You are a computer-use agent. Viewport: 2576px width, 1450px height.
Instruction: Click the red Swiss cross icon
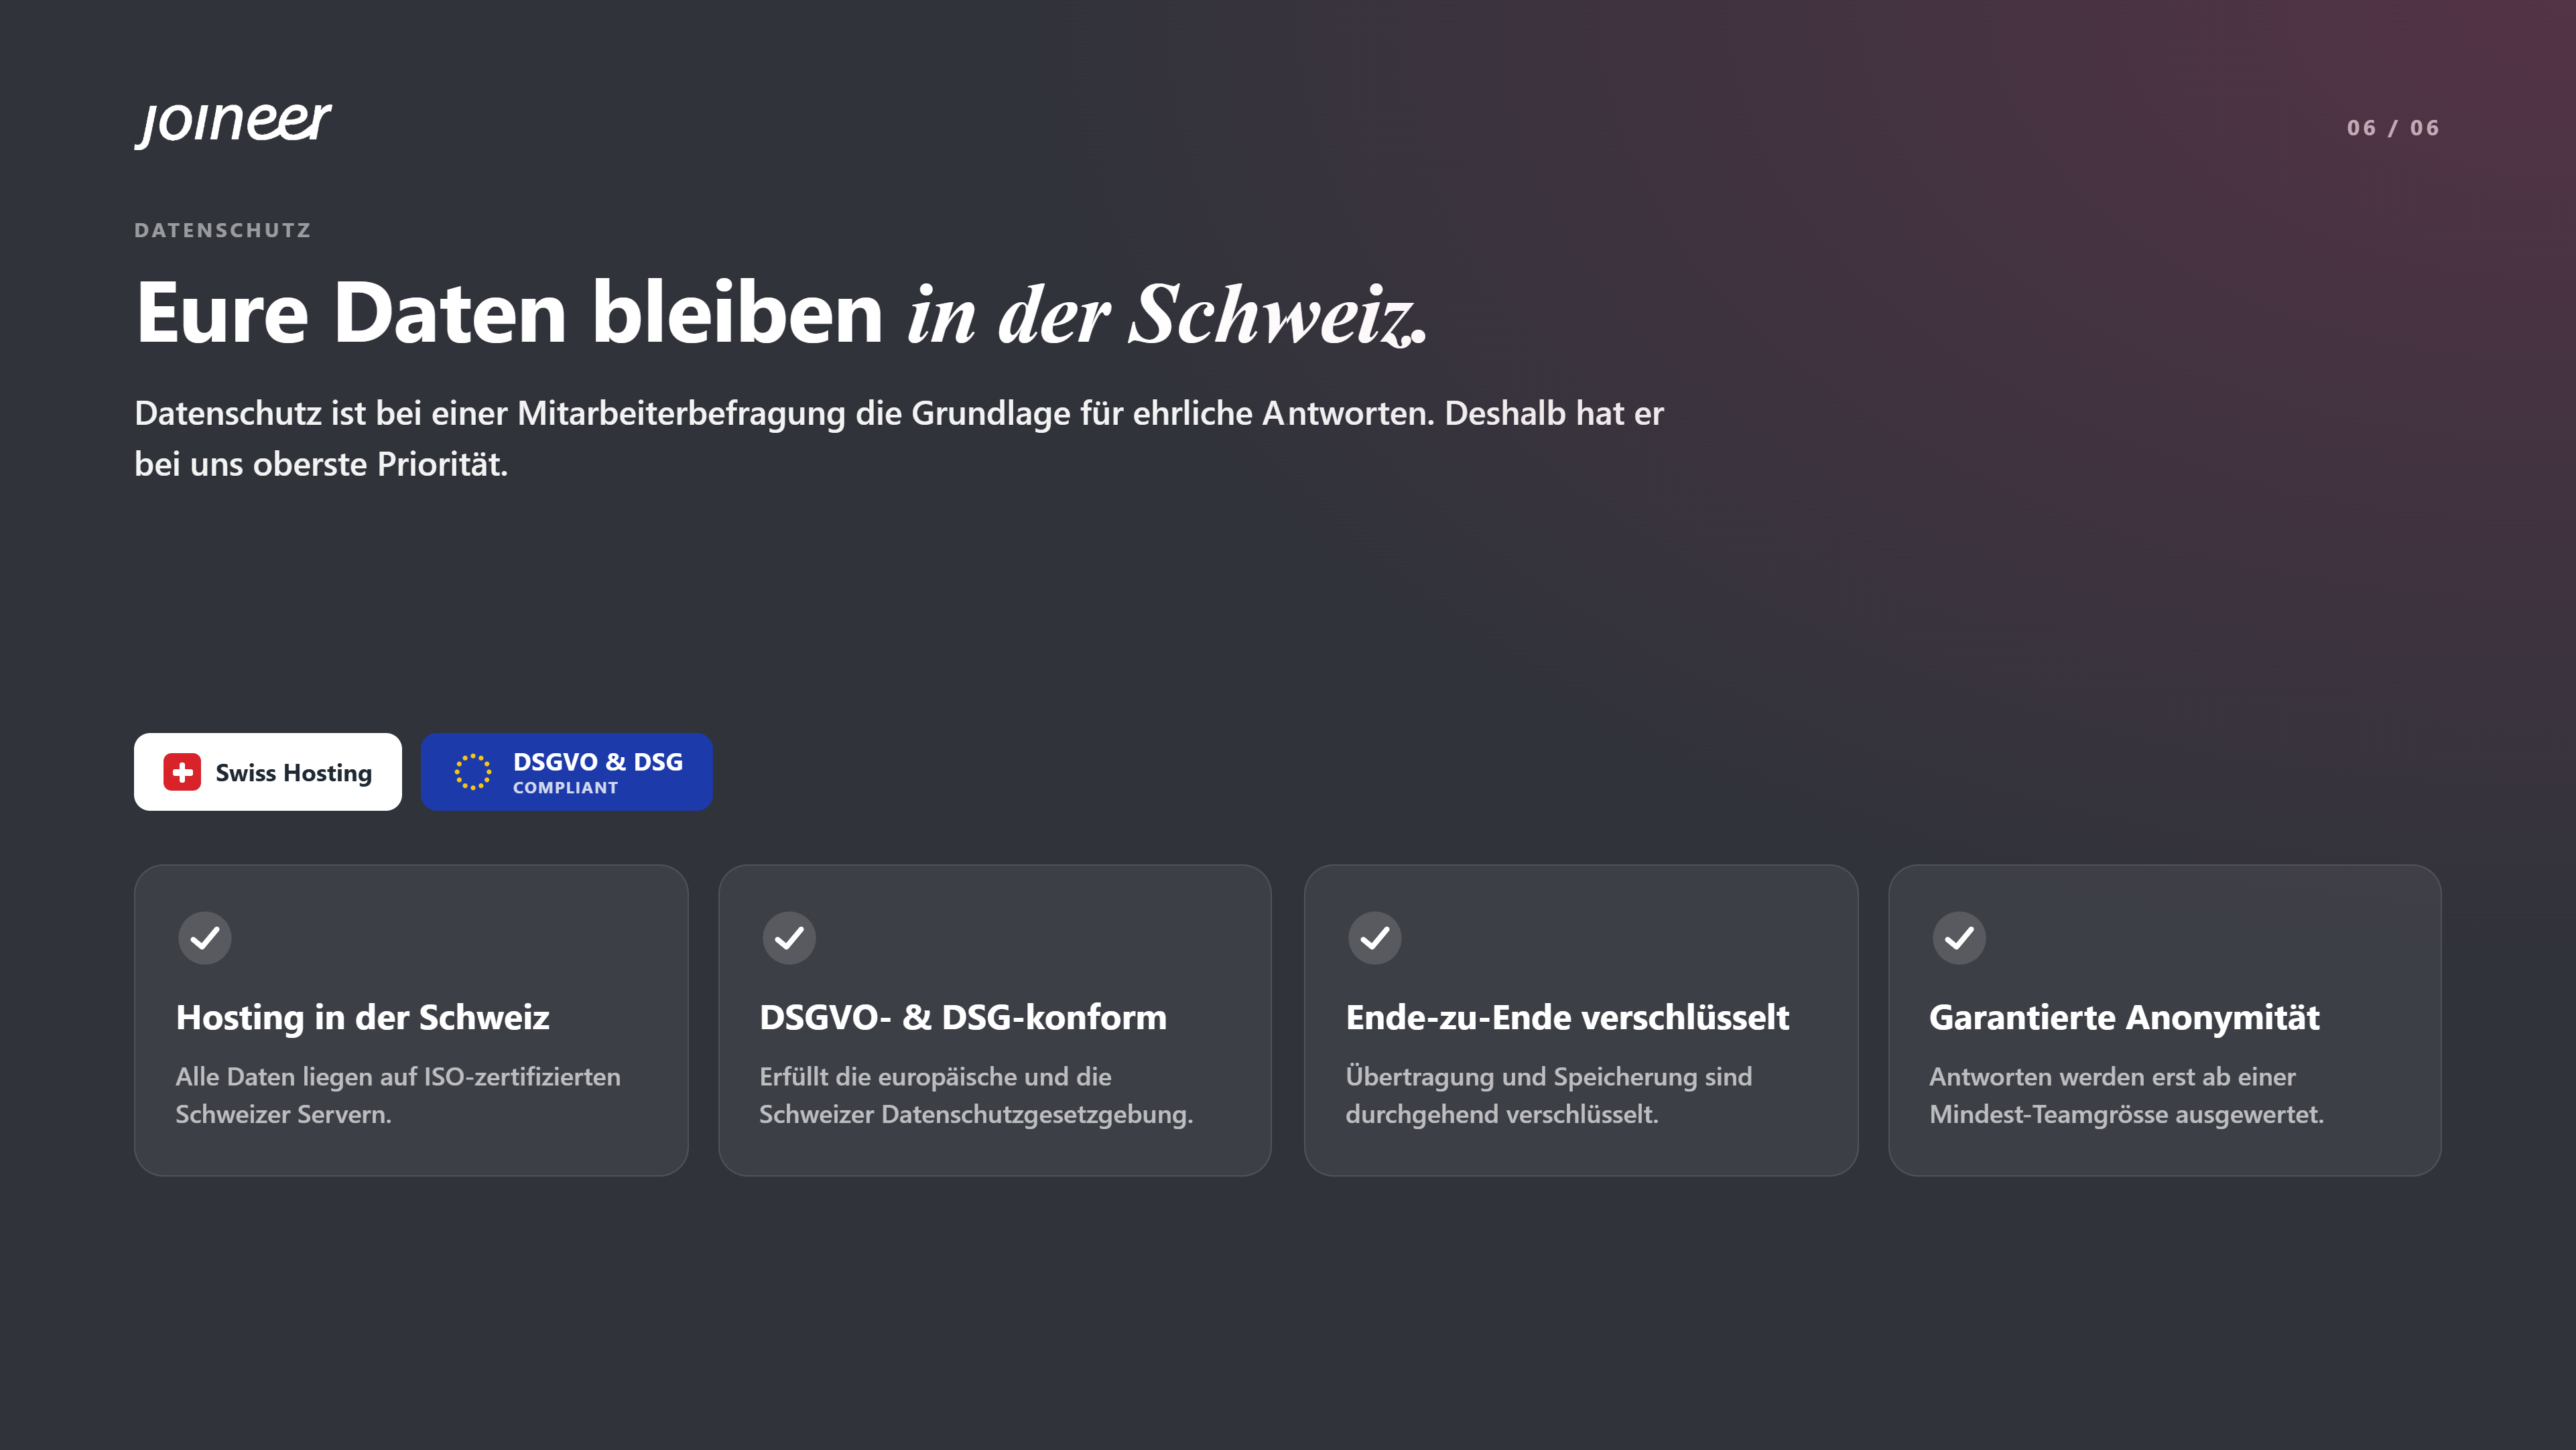coord(182,772)
